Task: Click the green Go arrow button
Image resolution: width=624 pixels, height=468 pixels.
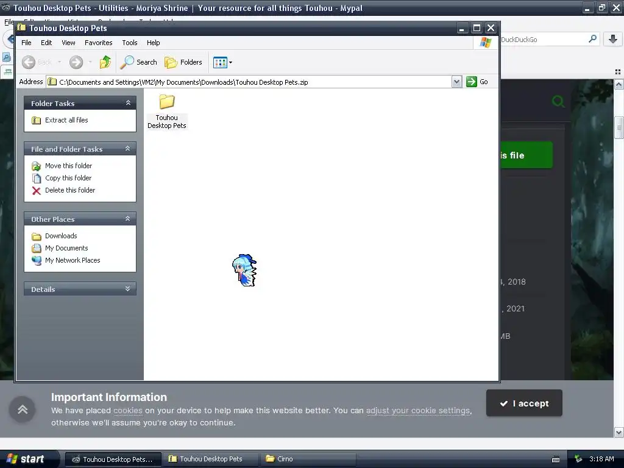Action: [x=472, y=82]
